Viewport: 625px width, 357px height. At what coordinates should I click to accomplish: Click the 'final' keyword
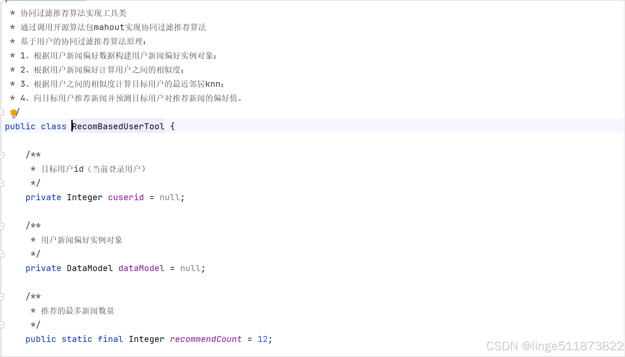(x=110, y=339)
